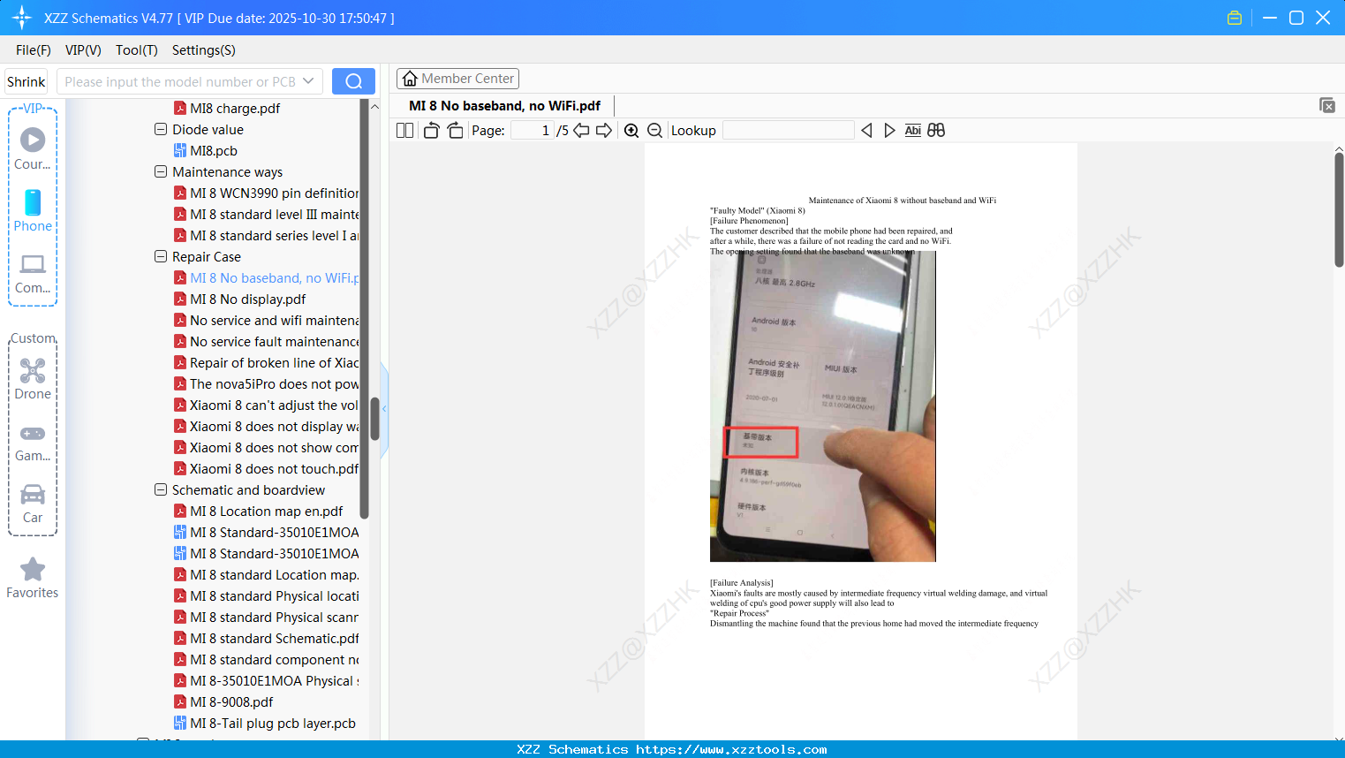
Task: Find previous lookup match
Action: pyautogui.click(x=866, y=131)
